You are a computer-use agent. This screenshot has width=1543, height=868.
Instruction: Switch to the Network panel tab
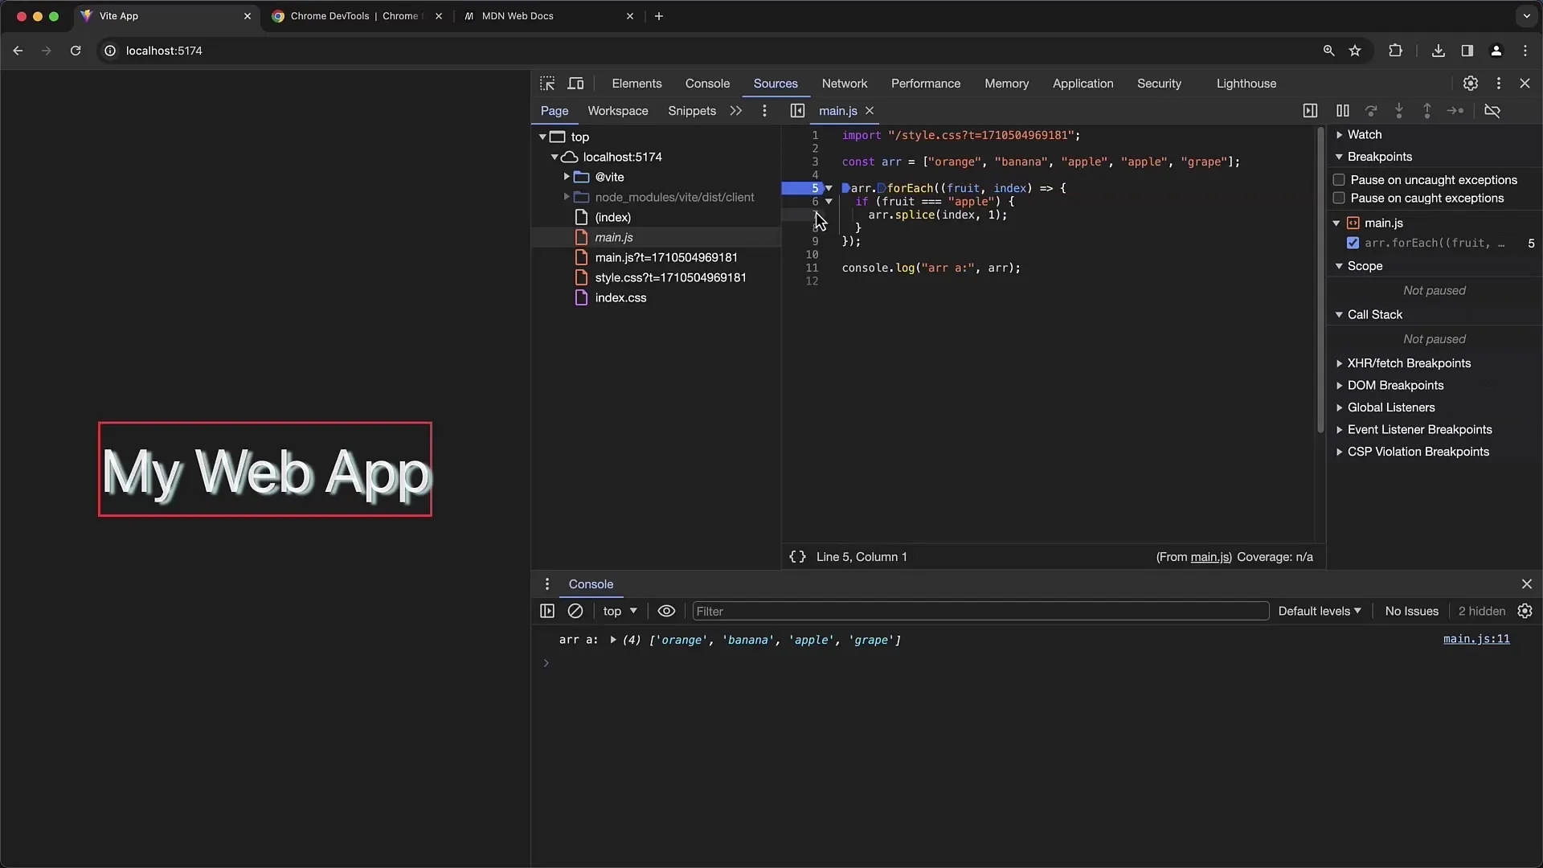pyautogui.click(x=845, y=84)
